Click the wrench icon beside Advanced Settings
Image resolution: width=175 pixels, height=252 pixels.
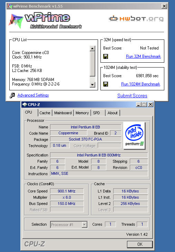(x=12, y=96)
